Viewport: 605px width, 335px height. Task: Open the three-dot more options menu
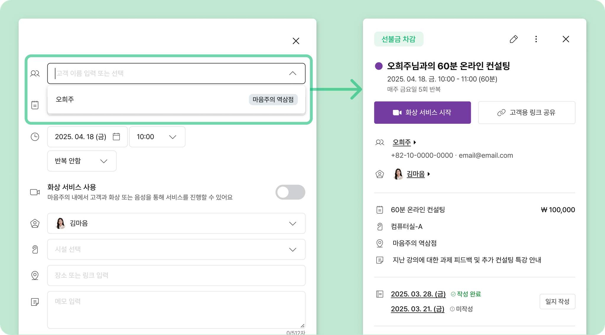(x=536, y=39)
